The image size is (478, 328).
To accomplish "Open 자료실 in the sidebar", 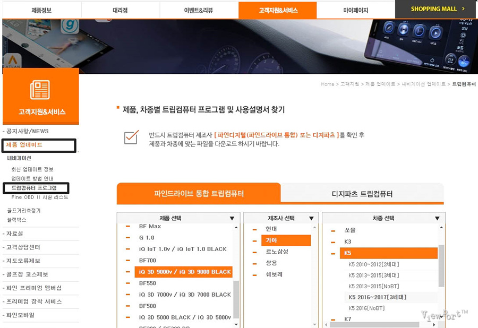I will 15,234.
